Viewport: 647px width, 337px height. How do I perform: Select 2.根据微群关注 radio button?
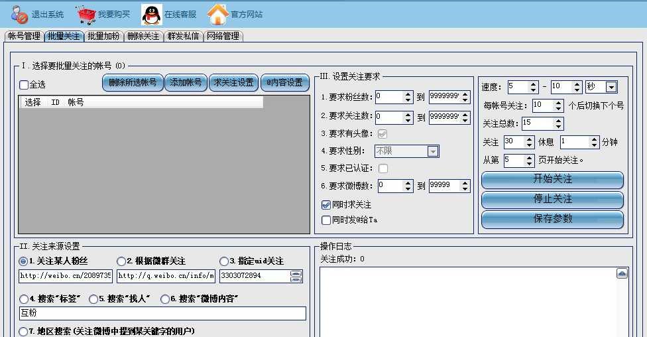121,261
